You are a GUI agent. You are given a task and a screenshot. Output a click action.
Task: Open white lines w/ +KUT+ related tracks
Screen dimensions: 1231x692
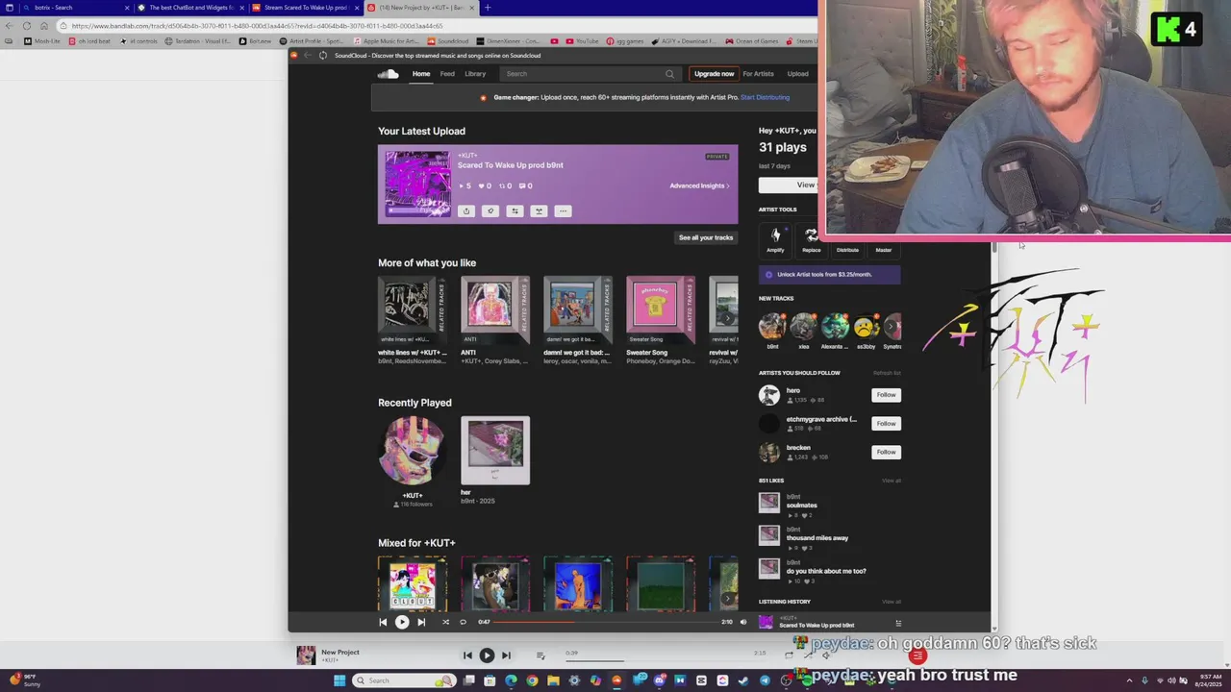pos(413,309)
